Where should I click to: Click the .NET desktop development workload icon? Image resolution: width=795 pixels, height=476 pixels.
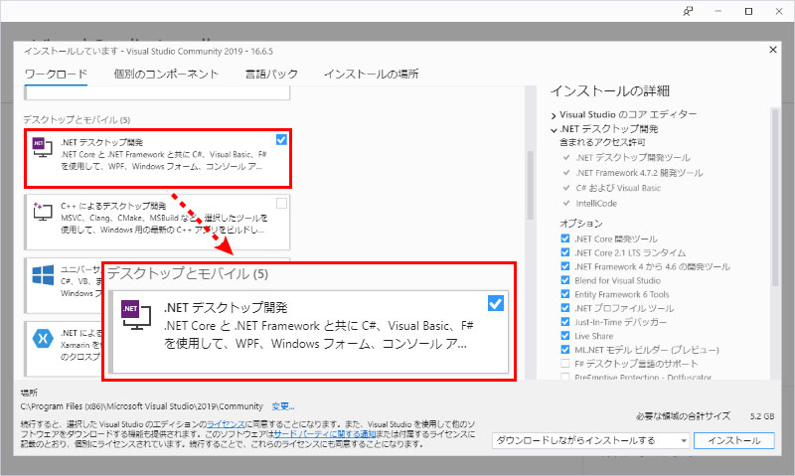(43, 147)
